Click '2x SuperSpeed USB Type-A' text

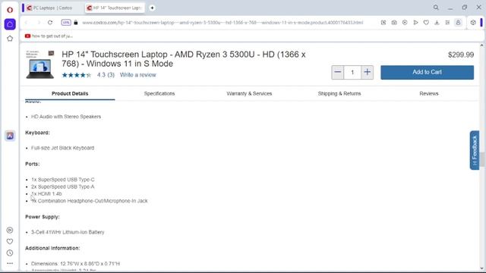point(63,187)
